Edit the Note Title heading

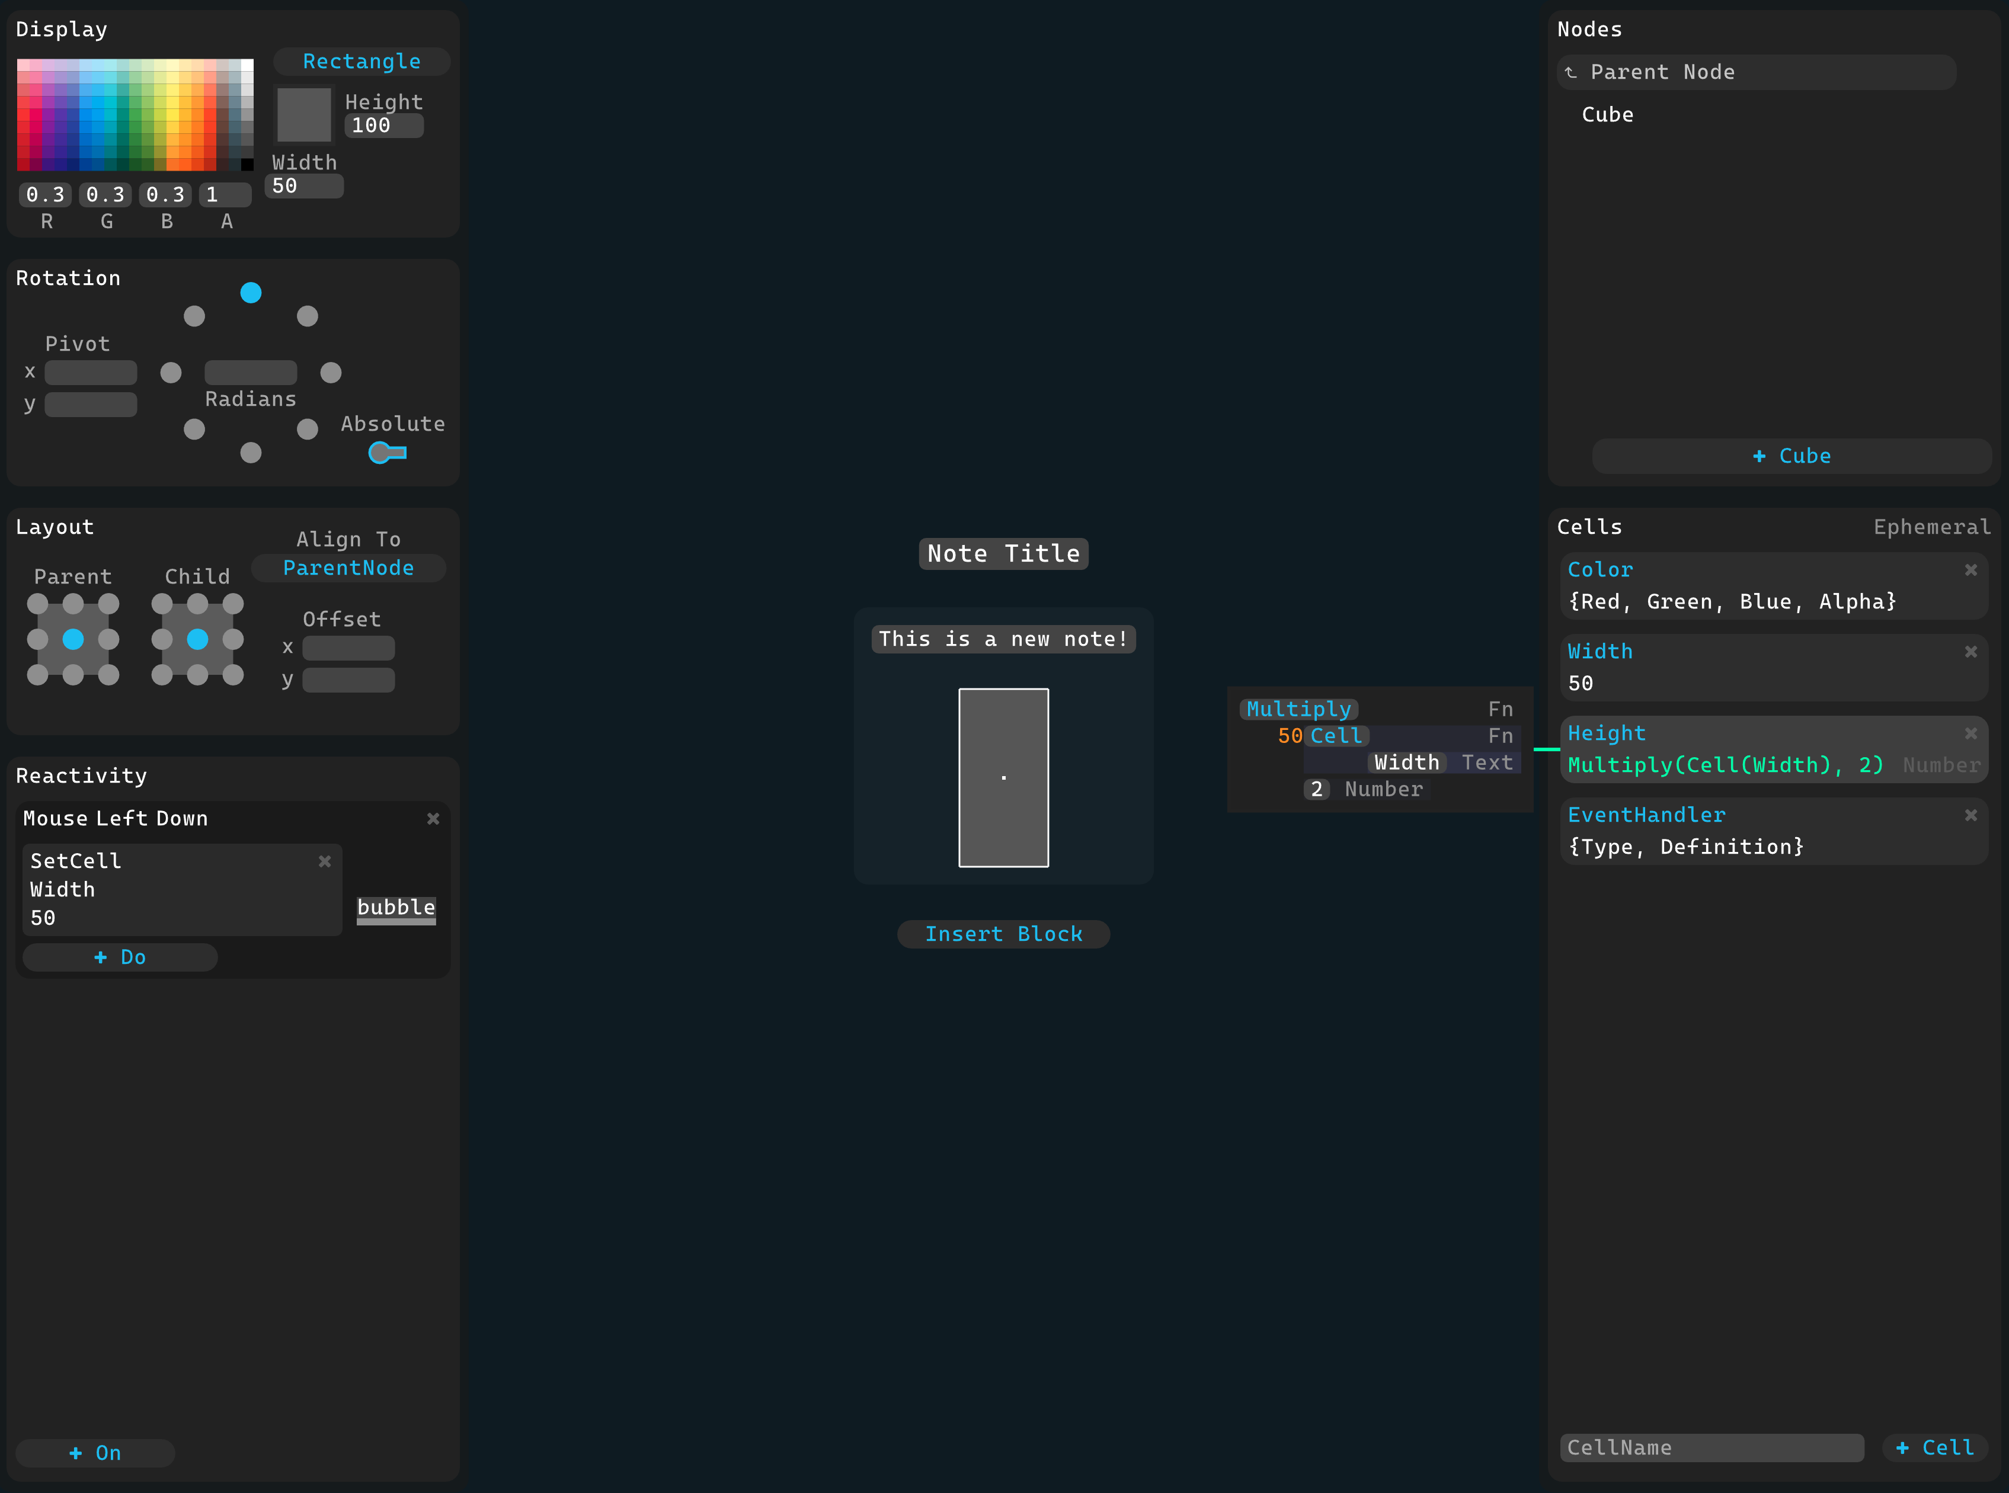pos(1003,554)
